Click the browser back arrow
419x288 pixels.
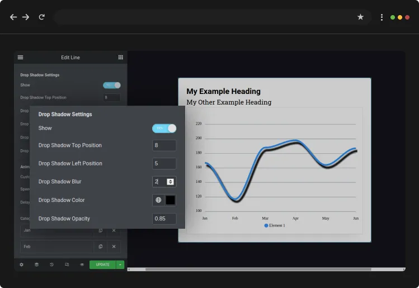[13, 17]
